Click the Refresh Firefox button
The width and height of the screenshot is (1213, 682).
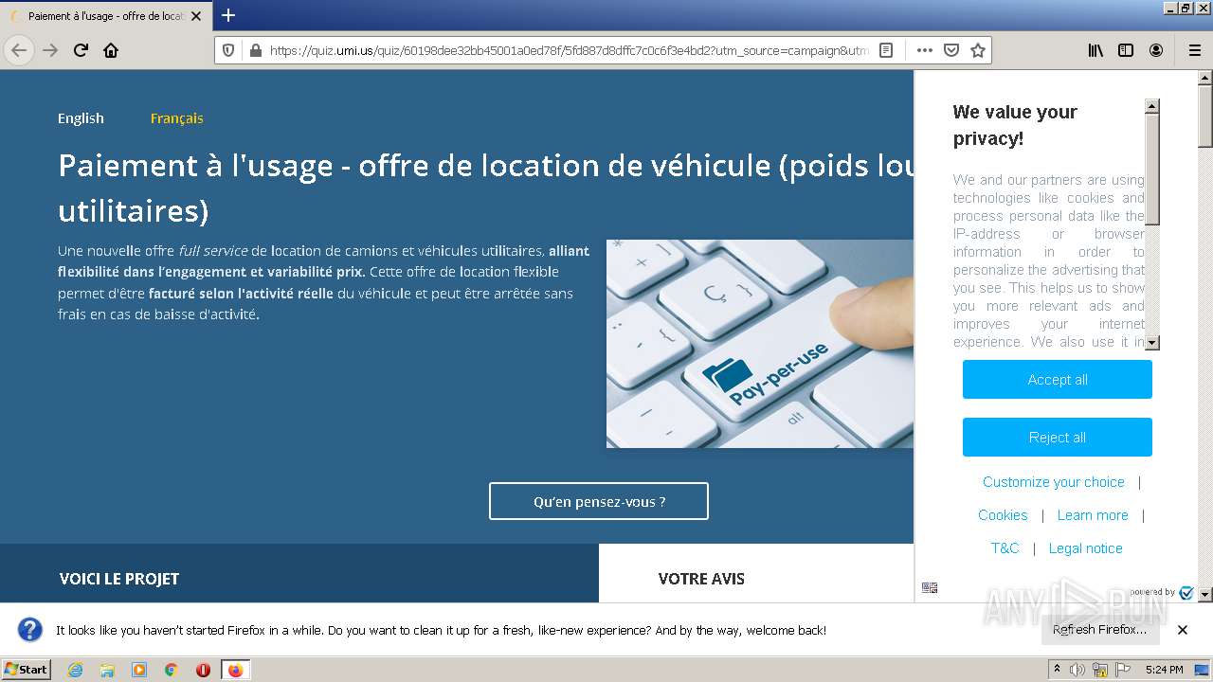click(1099, 630)
